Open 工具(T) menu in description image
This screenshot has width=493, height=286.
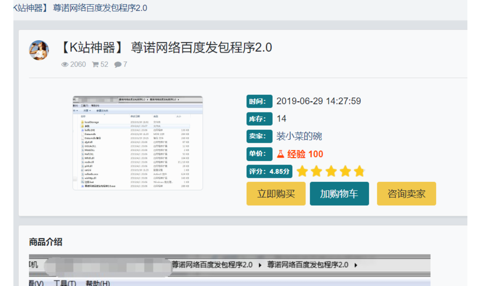(65, 283)
